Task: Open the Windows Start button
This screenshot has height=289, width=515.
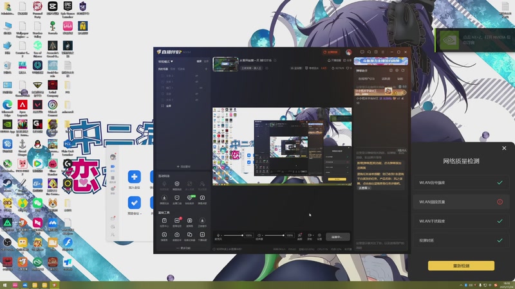Action: point(5,285)
